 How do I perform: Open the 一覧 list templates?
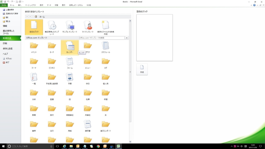coord(34,79)
